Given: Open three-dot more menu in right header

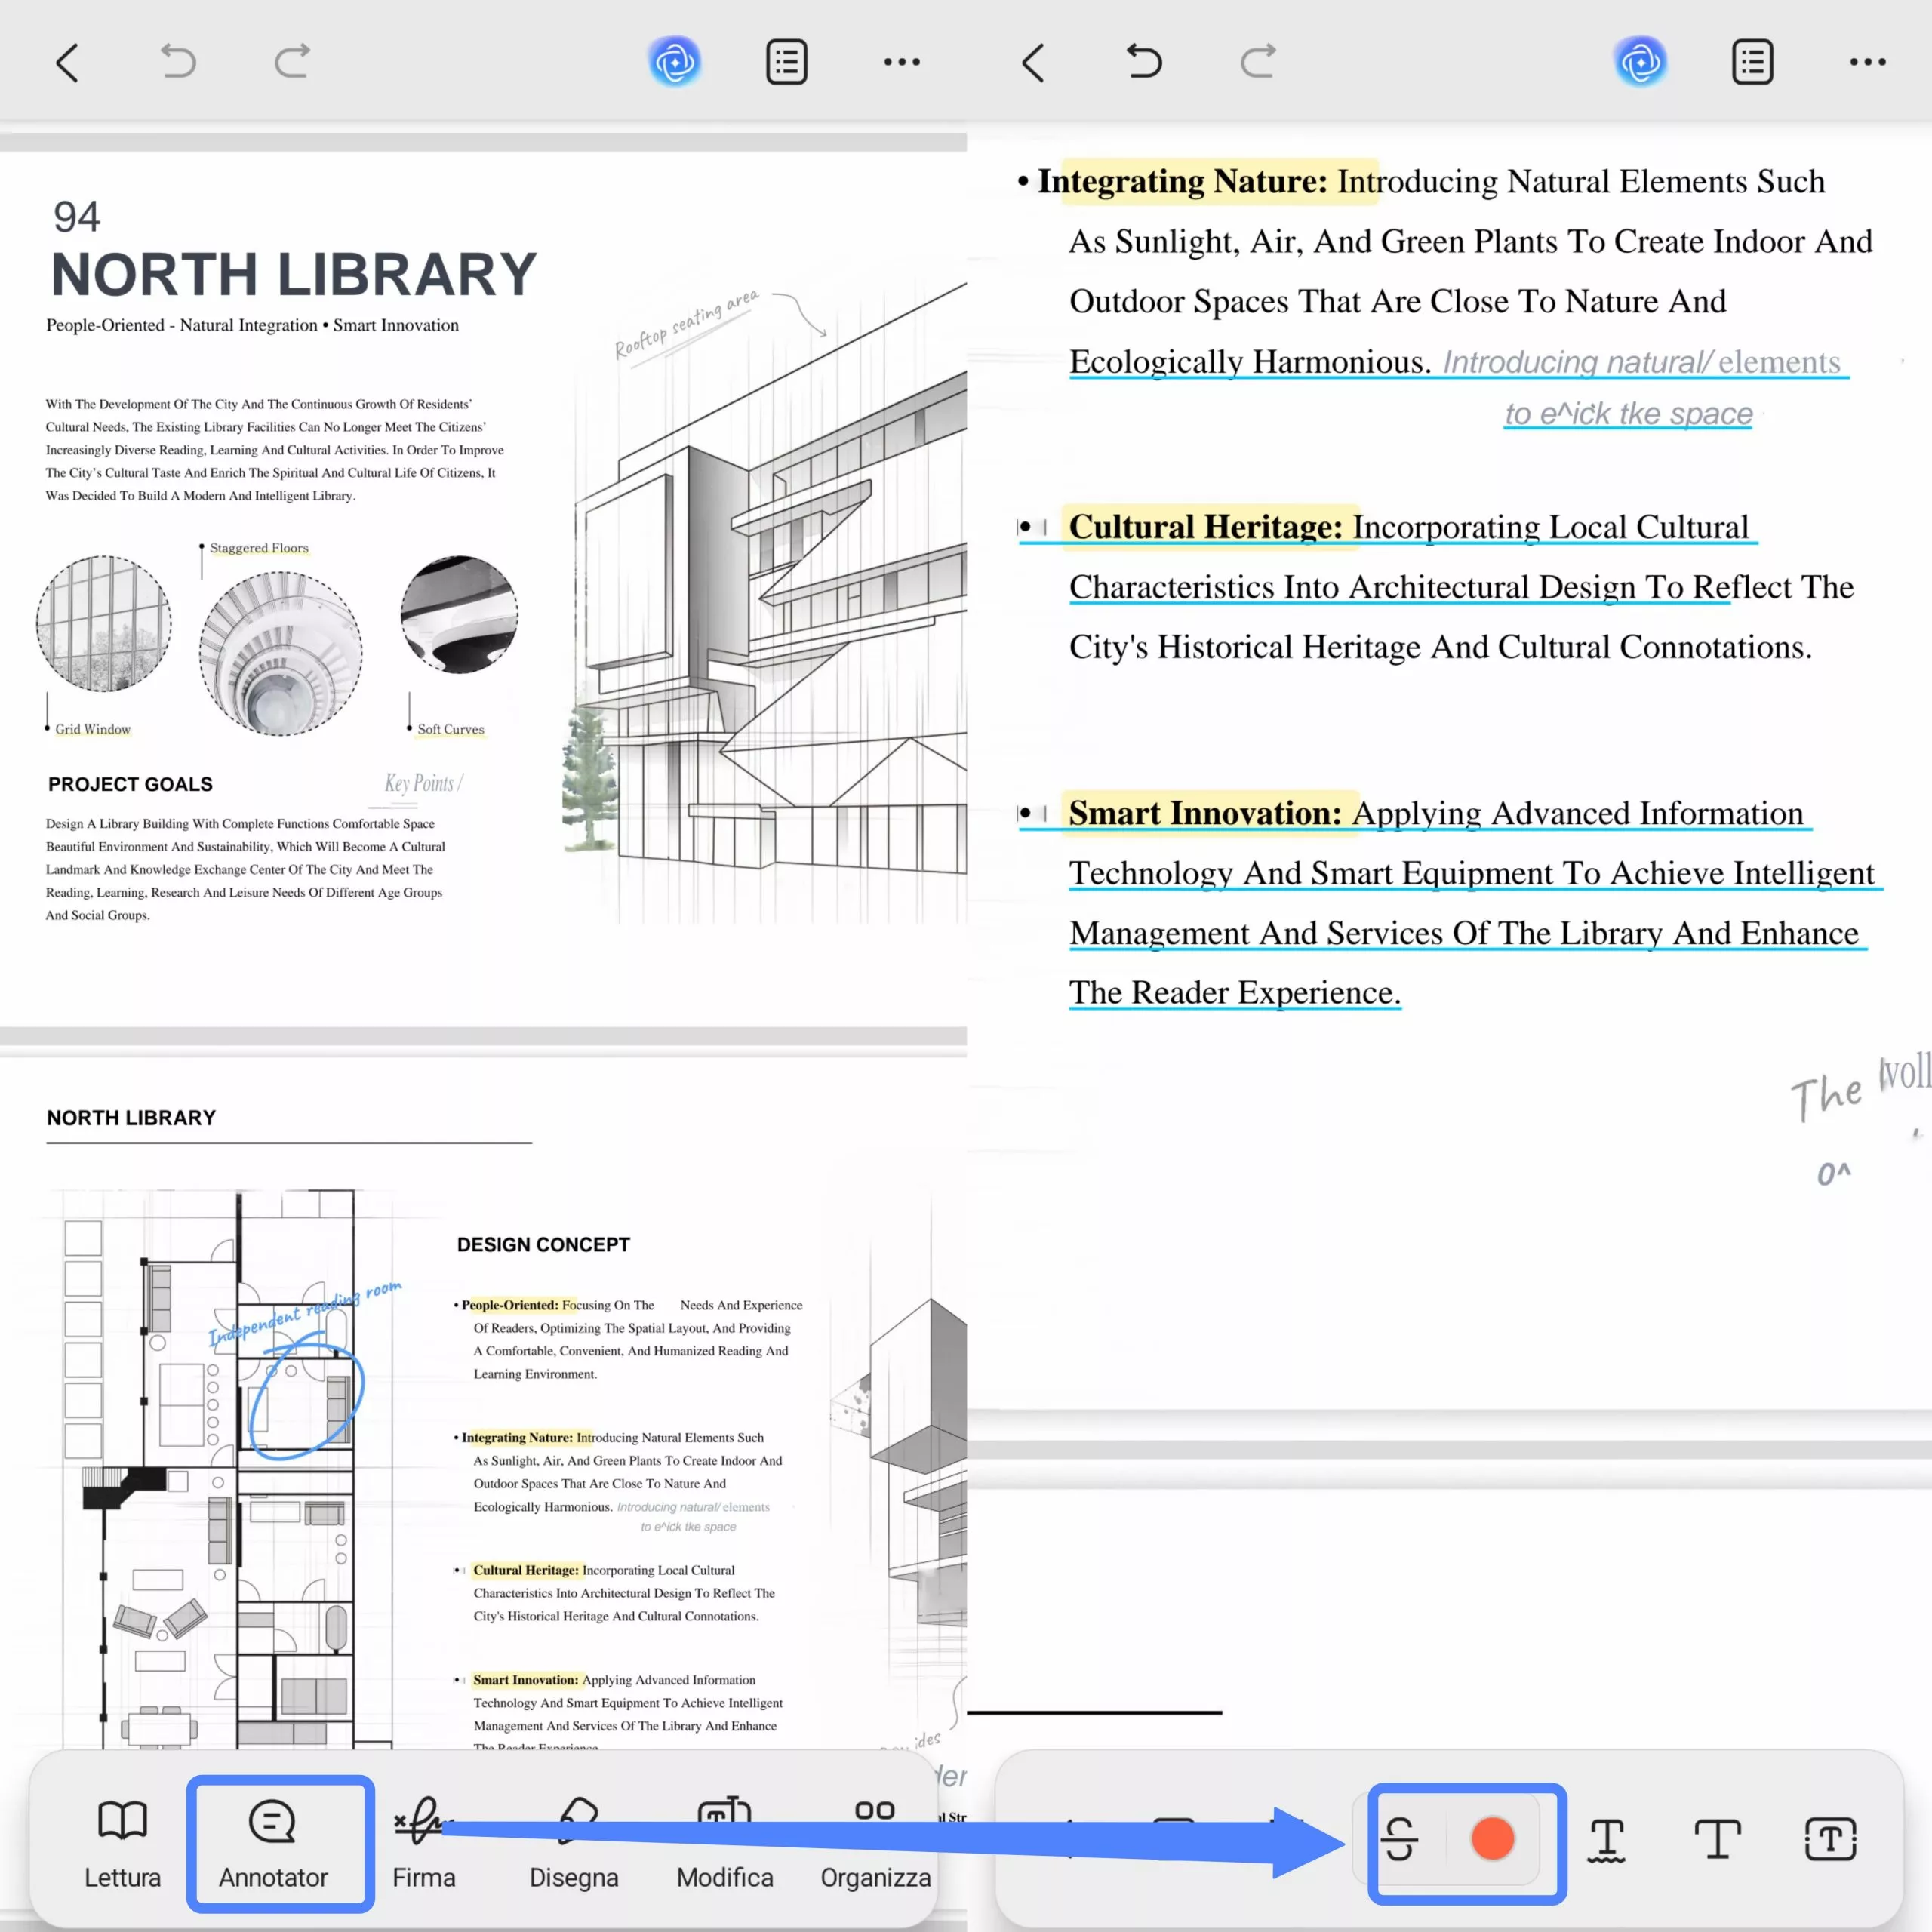Looking at the screenshot, I should [1867, 62].
